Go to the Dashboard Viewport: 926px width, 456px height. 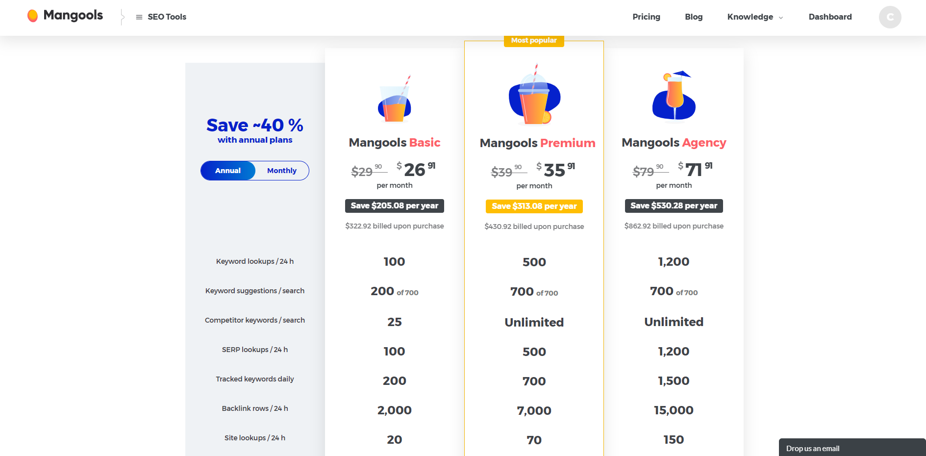(x=830, y=17)
